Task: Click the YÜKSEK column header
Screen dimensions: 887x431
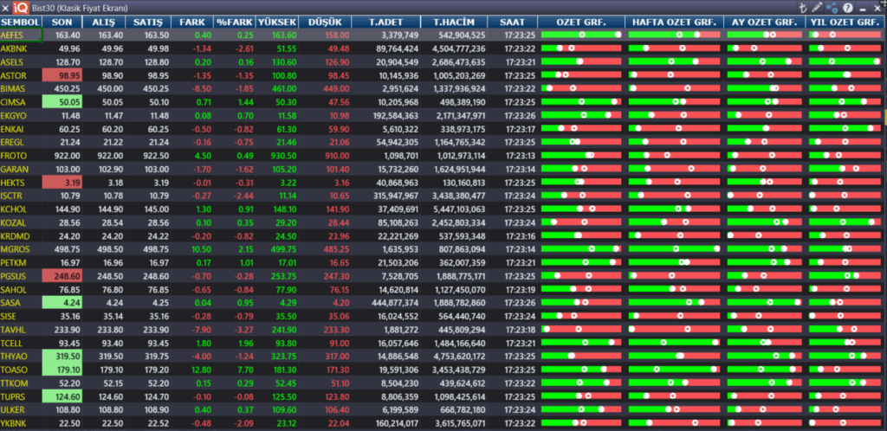Action: [277, 22]
